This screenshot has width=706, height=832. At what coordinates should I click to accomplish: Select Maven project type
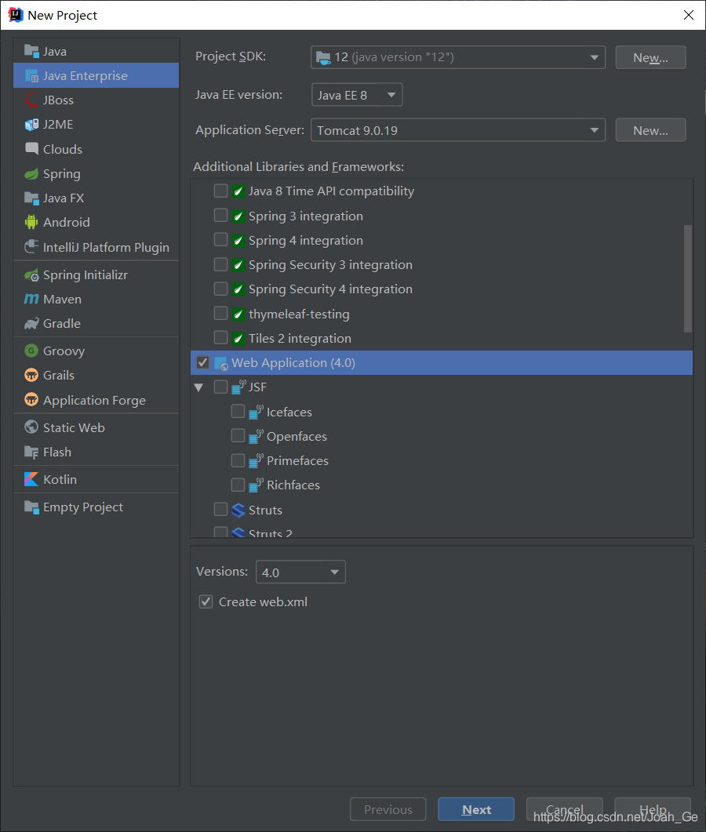96,300
